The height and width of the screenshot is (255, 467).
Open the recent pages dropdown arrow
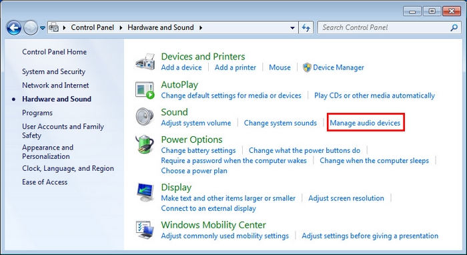tap(43, 28)
